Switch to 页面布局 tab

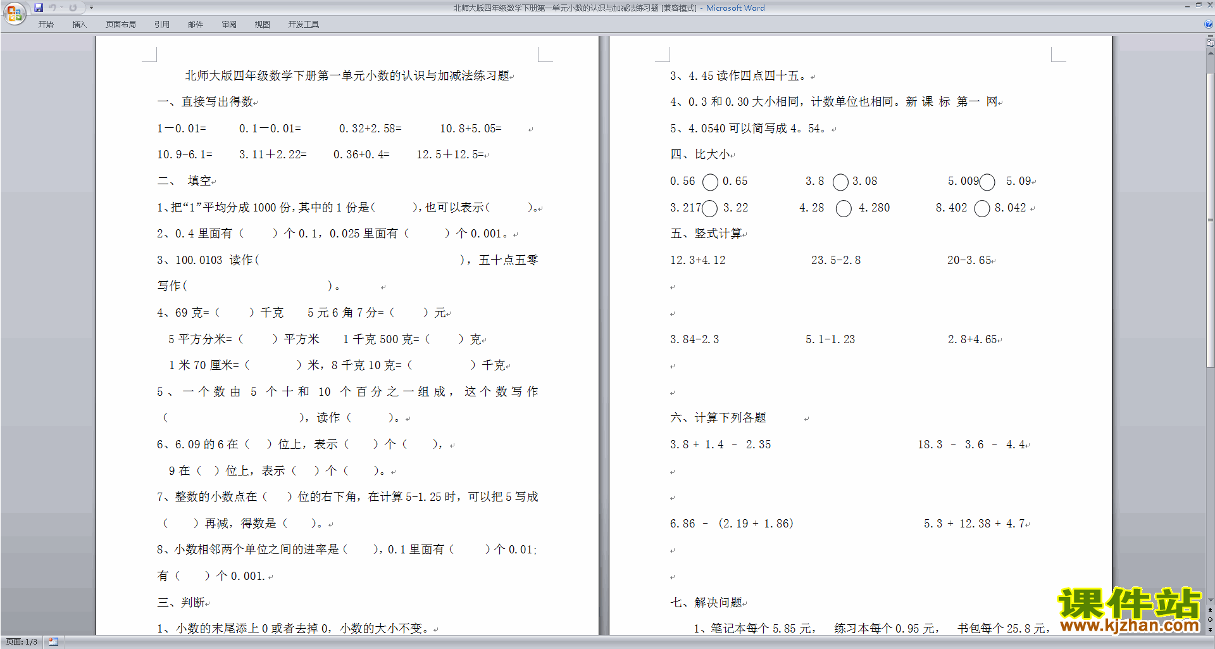(120, 24)
